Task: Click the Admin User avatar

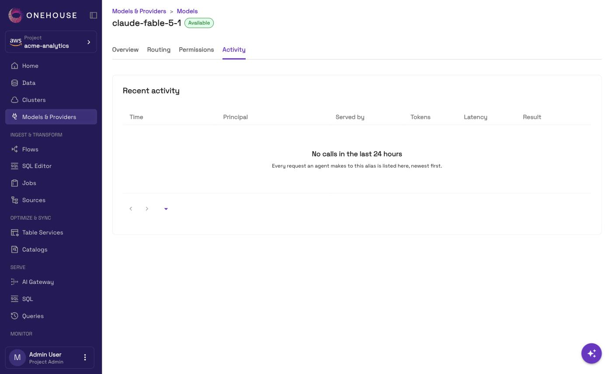Action: pyautogui.click(x=17, y=357)
